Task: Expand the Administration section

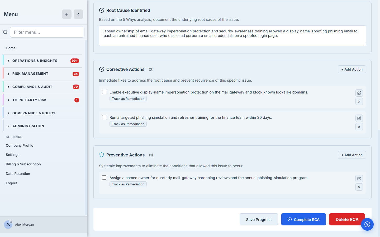Action: (x=42, y=126)
